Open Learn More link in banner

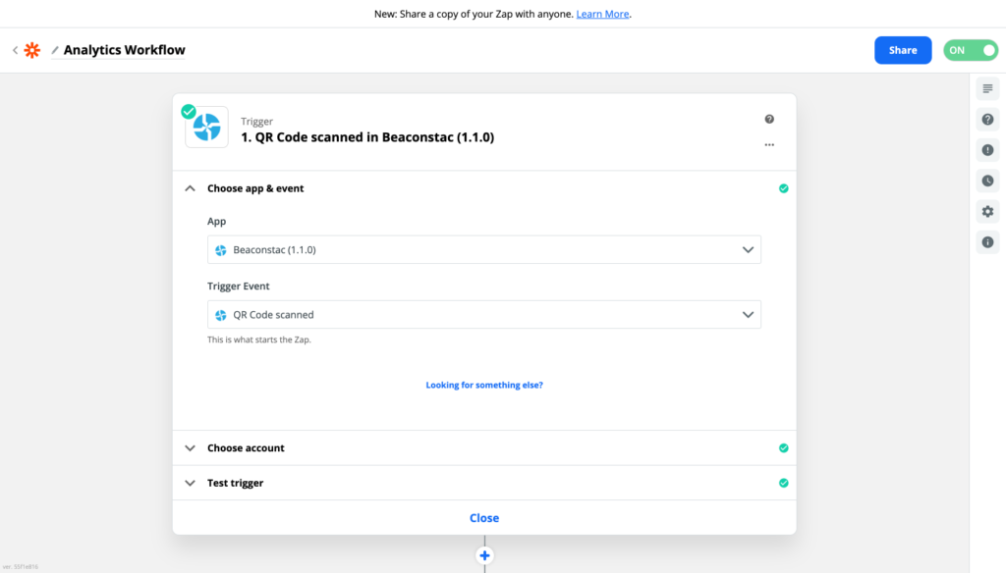(x=602, y=14)
